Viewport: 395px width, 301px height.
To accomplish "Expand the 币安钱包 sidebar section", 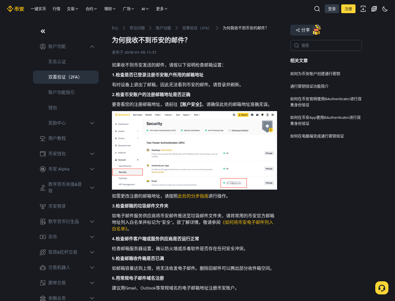I will [x=66, y=154].
